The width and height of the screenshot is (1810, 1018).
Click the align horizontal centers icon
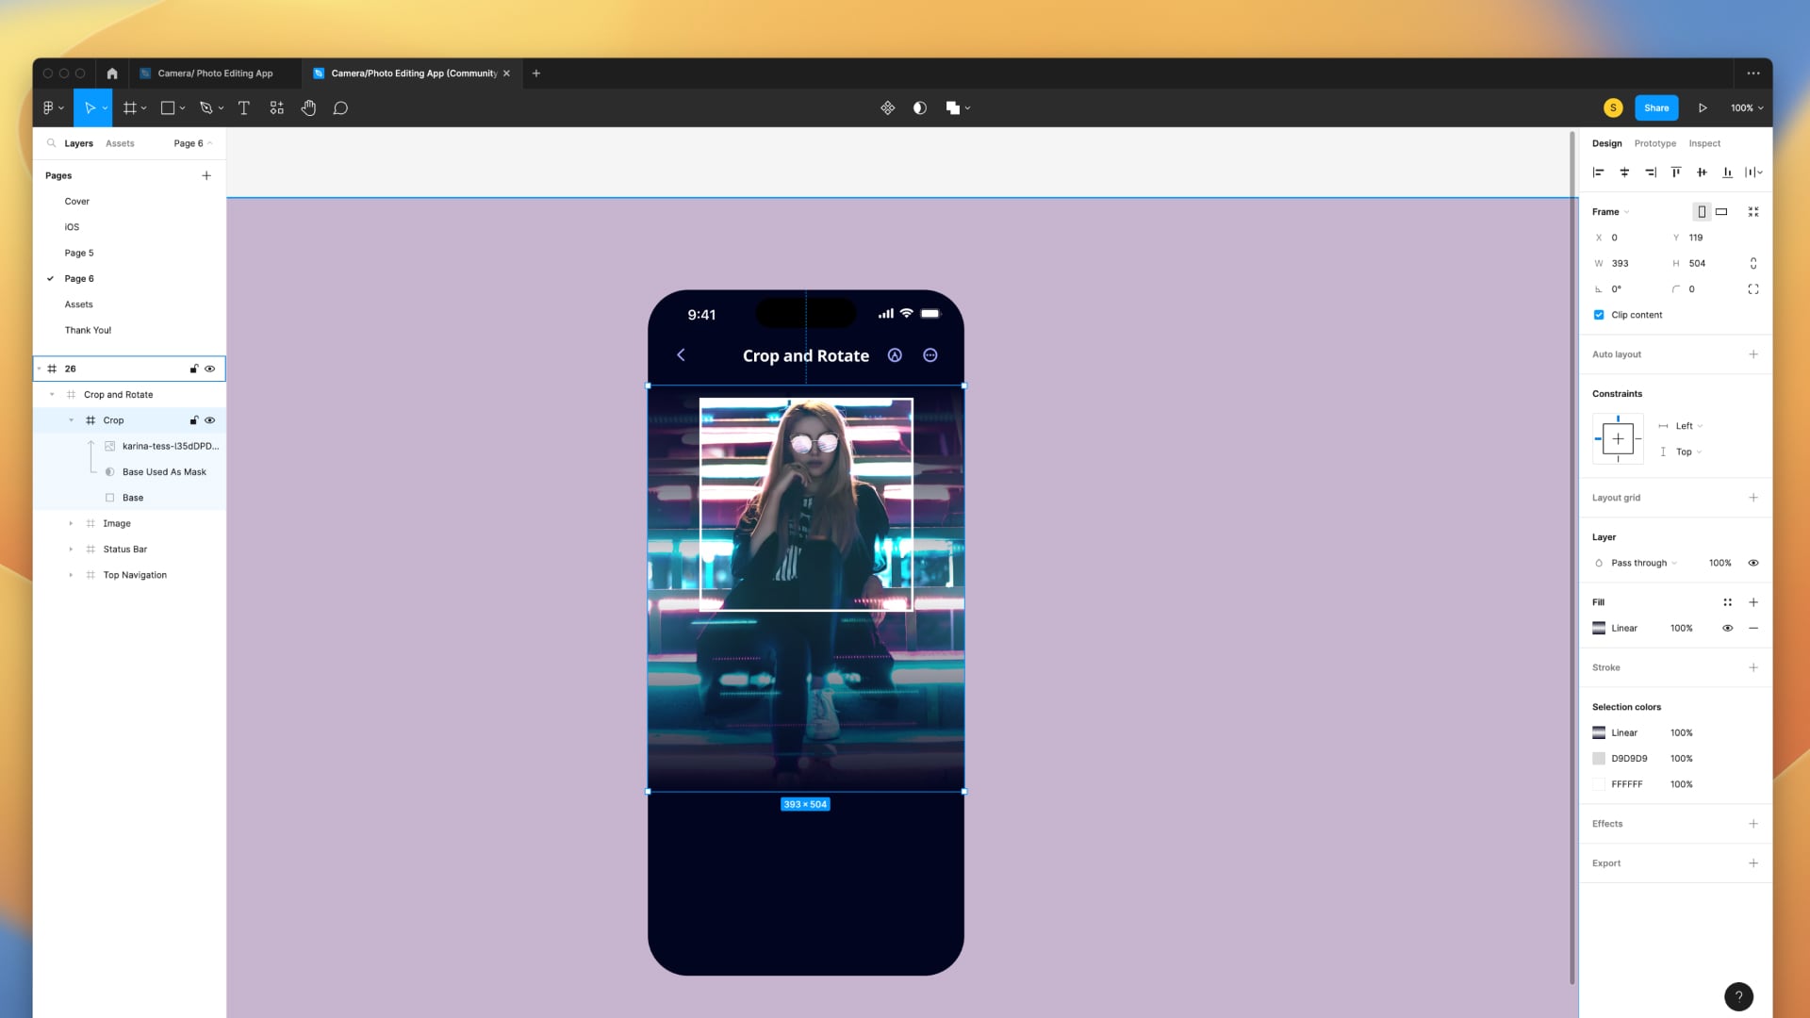(x=1624, y=172)
